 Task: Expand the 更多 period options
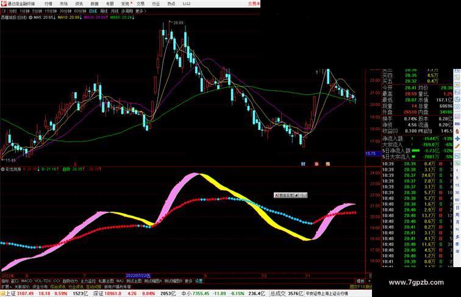click(140, 11)
